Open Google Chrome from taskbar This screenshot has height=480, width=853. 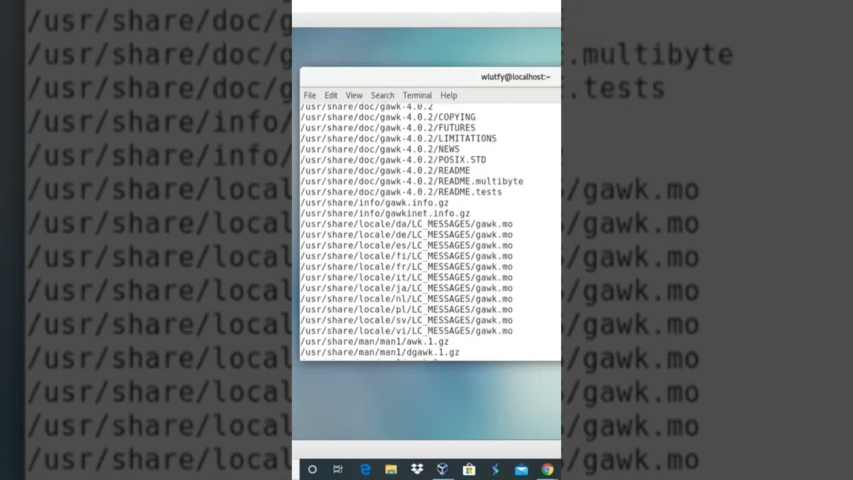pos(547,469)
